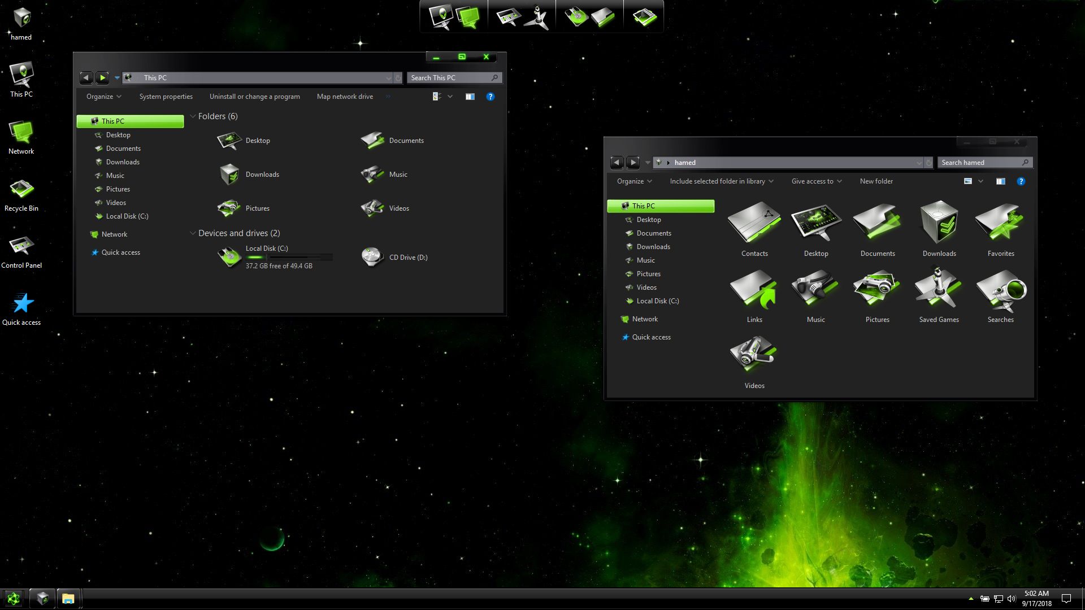Collapse the Devices and drives section
The height and width of the screenshot is (610, 1085).
pyautogui.click(x=193, y=233)
